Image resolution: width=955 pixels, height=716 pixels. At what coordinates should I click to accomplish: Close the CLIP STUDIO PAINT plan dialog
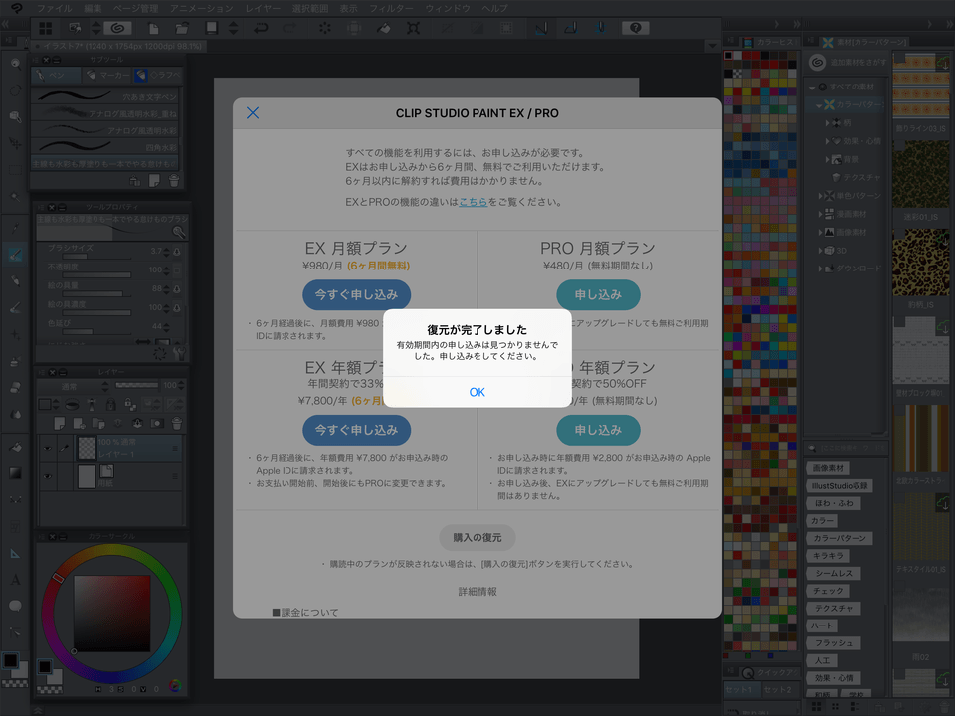(x=253, y=113)
